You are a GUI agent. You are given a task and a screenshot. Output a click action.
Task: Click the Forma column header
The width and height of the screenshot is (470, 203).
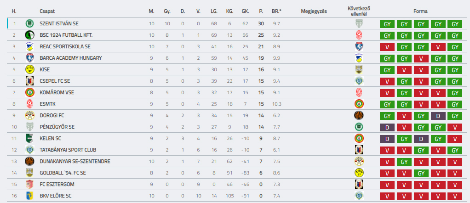[421, 11]
